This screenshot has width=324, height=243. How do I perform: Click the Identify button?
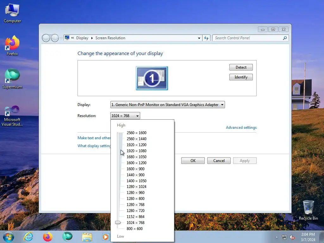241,77
